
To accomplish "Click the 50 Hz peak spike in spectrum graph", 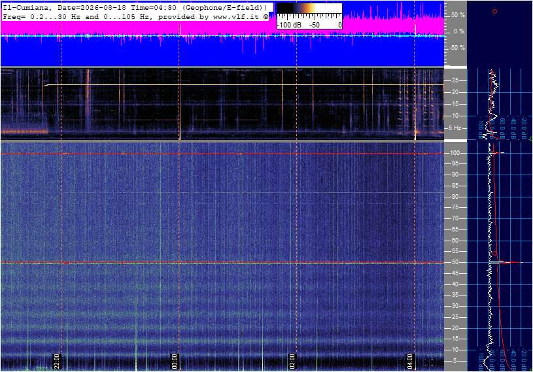I will coord(506,262).
